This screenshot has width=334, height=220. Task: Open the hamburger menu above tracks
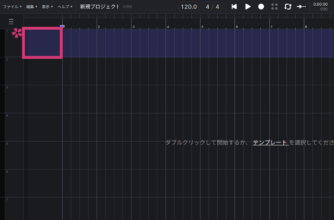click(11, 22)
